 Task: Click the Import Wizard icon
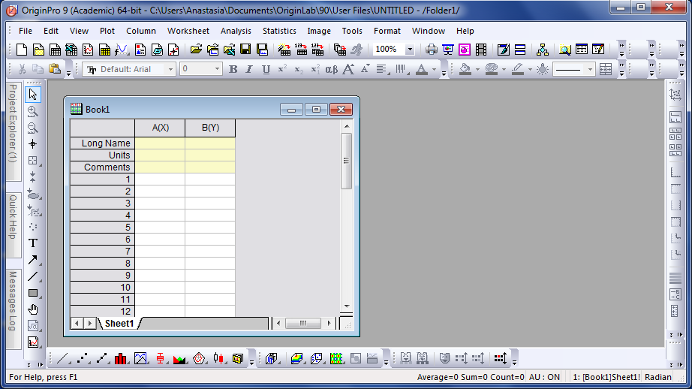[284, 50]
